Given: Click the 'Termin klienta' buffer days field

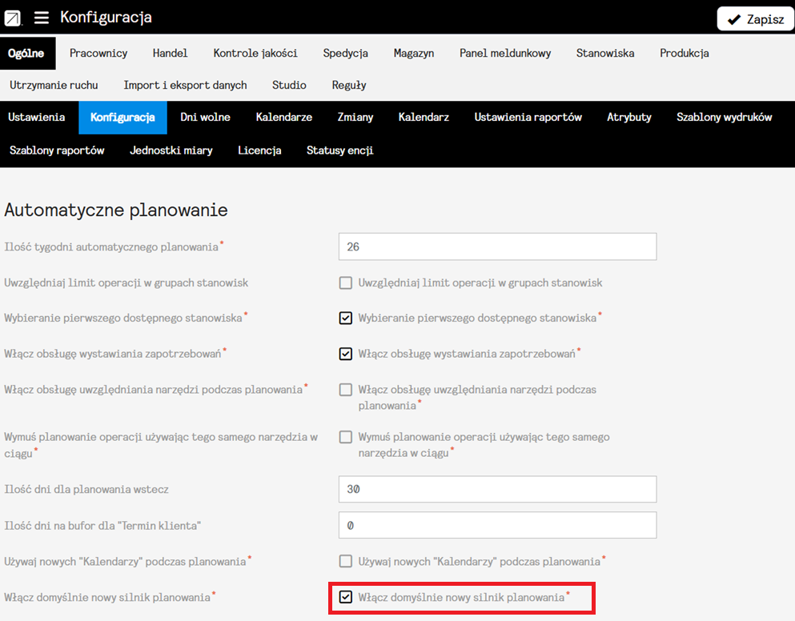Looking at the screenshot, I should tap(497, 526).
